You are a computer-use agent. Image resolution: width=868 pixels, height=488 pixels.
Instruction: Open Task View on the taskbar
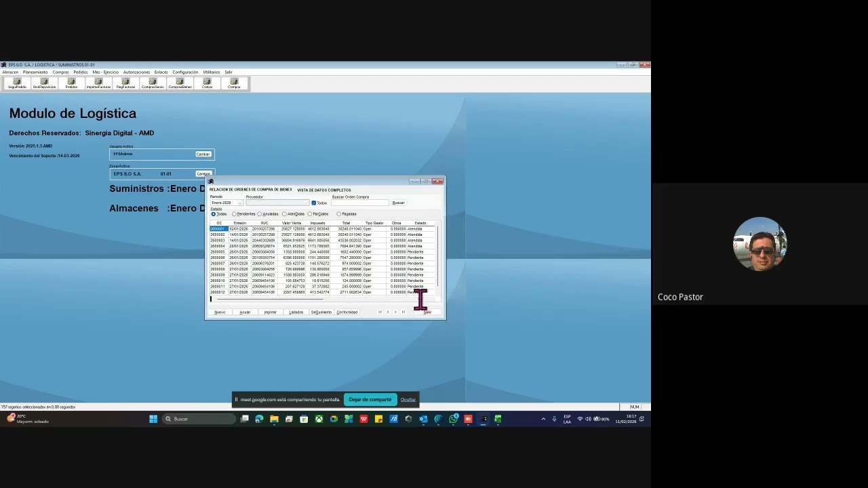244,419
